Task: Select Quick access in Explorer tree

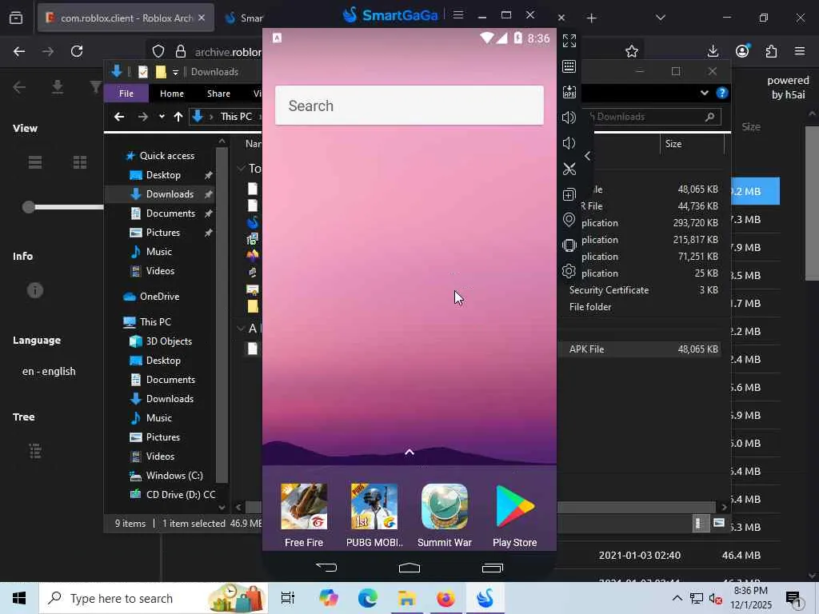Action: tap(160, 156)
